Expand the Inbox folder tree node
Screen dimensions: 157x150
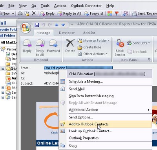coord(3,69)
